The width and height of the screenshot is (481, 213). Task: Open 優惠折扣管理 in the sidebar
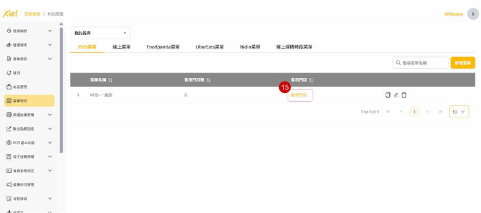[x=23, y=185]
